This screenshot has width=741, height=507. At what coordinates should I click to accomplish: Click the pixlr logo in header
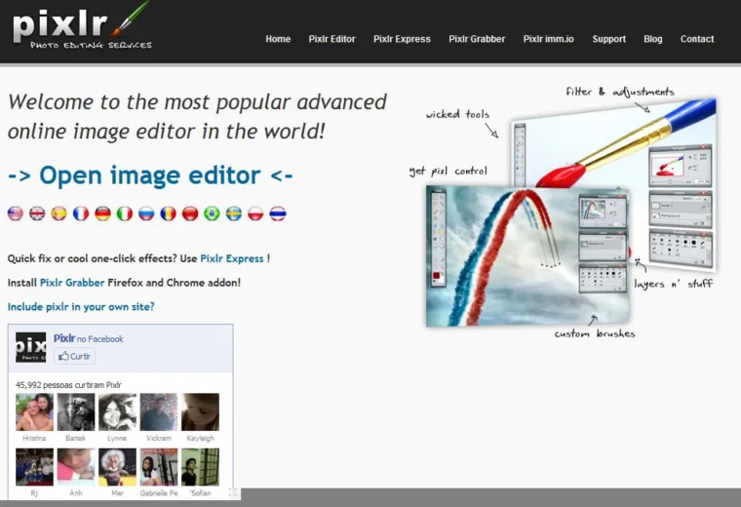pos(82,27)
